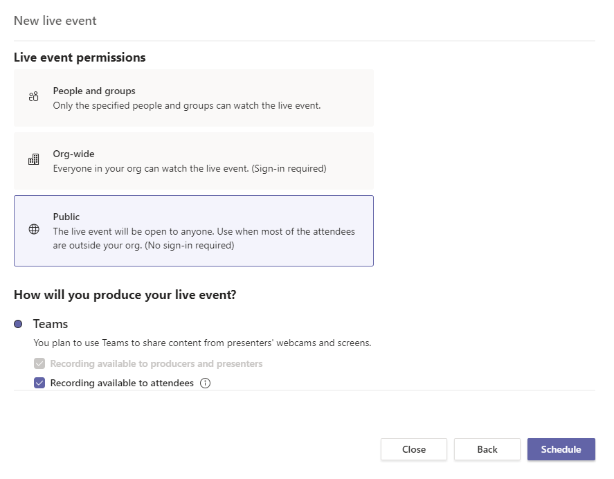The image size is (614, 479).
Task: Click the Org-wide title text
Action: click(x=73, y=154)
